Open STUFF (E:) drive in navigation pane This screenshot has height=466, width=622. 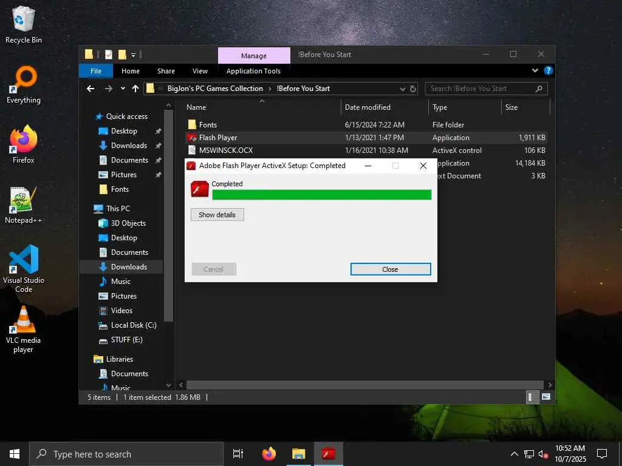(x=121, y=340)
